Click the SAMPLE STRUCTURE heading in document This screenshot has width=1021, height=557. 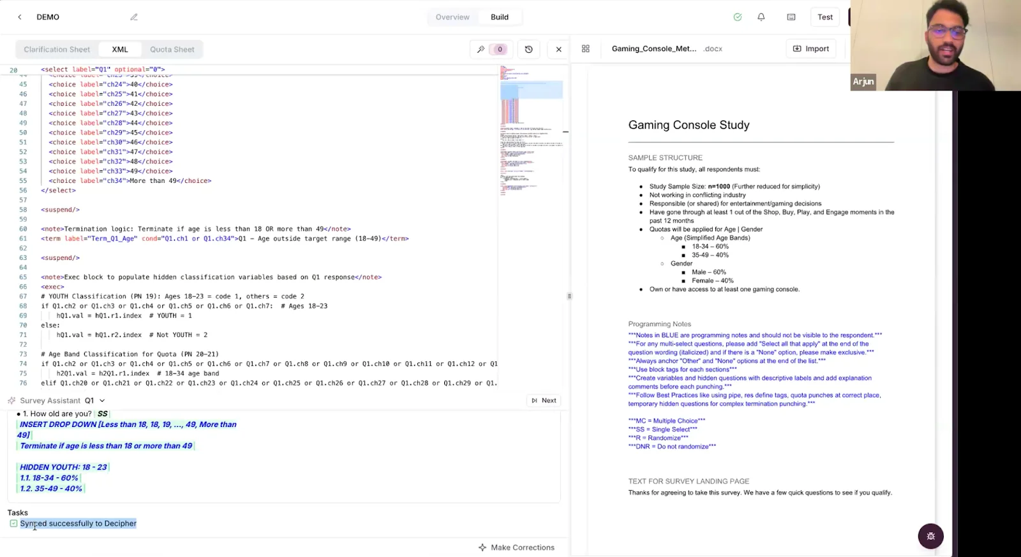[665, 157]
